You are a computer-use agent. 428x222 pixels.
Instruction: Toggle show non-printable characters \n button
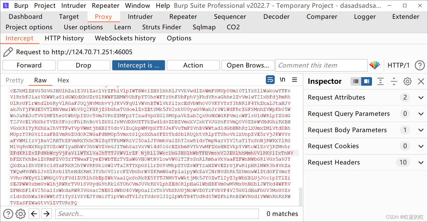[282, 80]
